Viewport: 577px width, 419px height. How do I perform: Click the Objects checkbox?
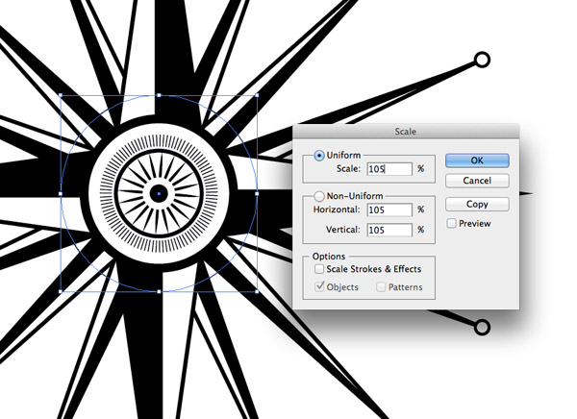pos(319,287)
